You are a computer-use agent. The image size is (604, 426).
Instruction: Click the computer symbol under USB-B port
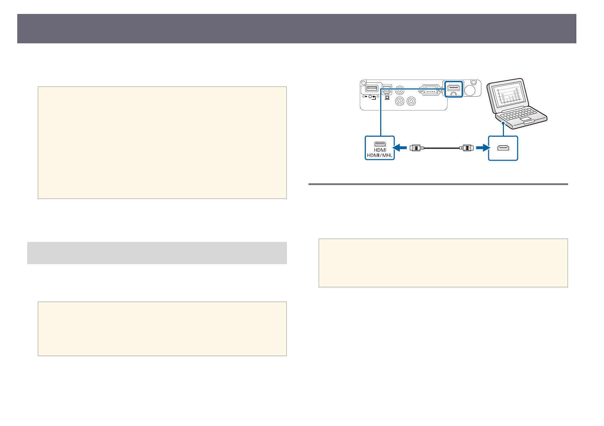tap(387, 97)
